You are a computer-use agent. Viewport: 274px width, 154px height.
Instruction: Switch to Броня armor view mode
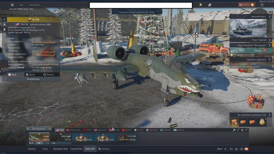pyautogui.click(x=30, y=74)
